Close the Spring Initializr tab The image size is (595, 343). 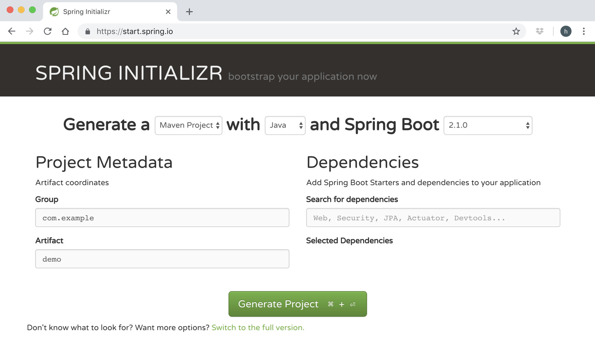click(168, 12)
